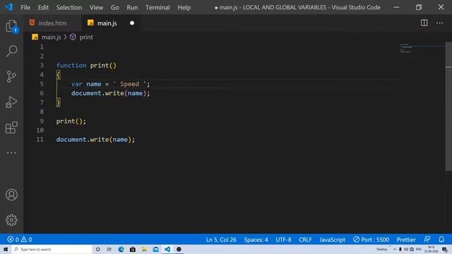The image size is (452, 254).
Task: Switch to the index.htm tab
Action: click(52, 23)
